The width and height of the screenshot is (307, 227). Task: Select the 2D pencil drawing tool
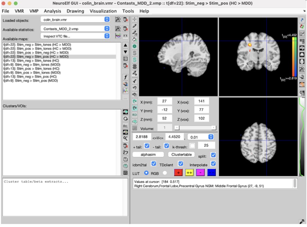point(134,26)
